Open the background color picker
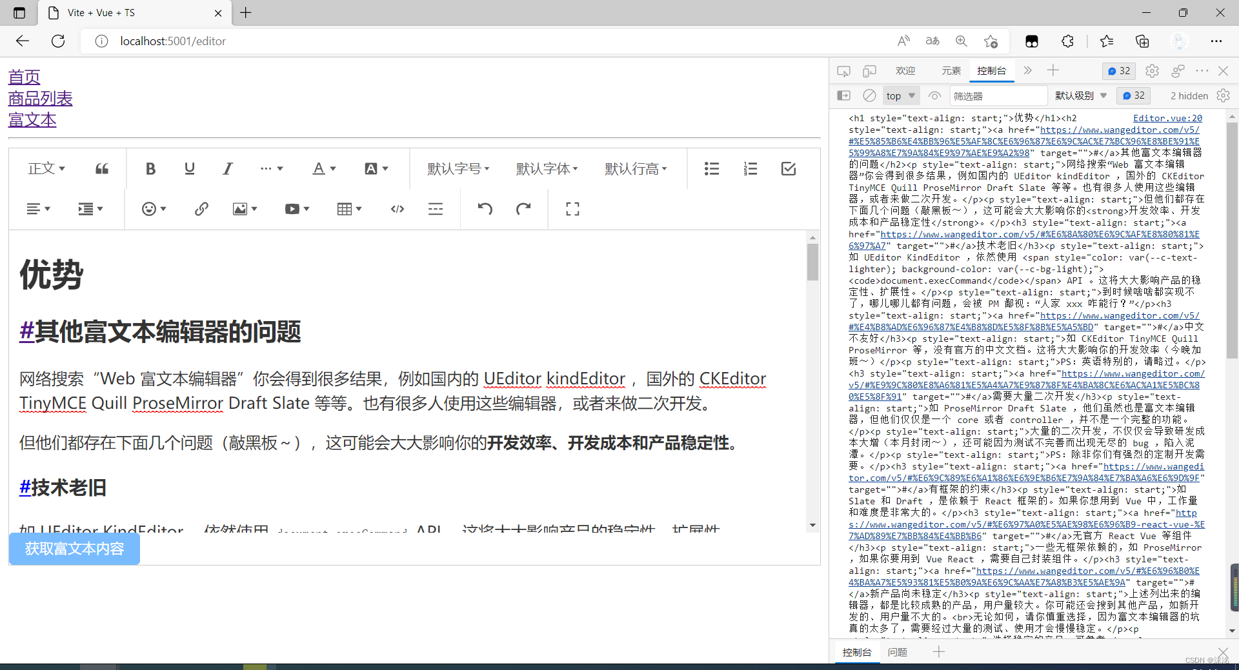 click(x=376, y=169)
